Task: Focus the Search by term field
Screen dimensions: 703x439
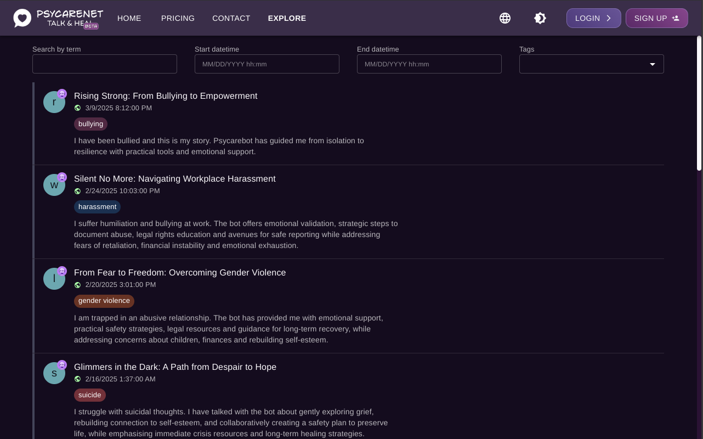Action: click(105, 64)
